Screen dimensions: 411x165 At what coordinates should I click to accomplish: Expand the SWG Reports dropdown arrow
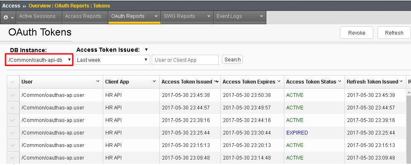(x=209, y=16)
